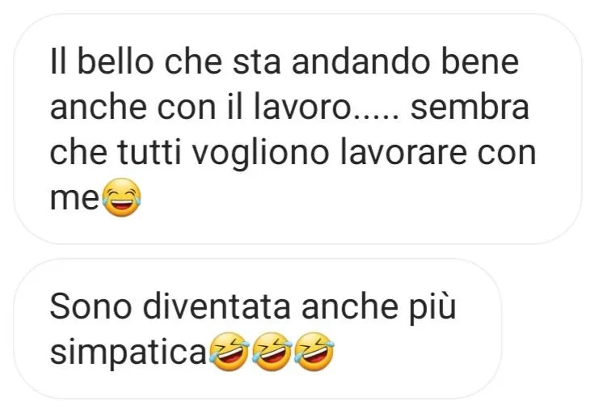Click the first rolling laughing emoji
Screen dimensions: 595x414
[x=230, y=352]
